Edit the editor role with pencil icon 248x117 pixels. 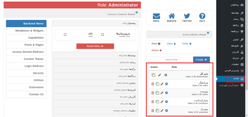click(162, 84)
